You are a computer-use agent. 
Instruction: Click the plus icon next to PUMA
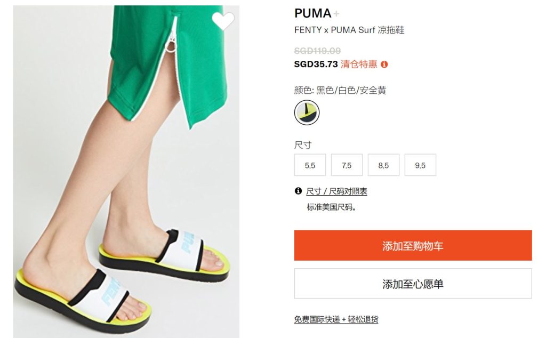336,14
